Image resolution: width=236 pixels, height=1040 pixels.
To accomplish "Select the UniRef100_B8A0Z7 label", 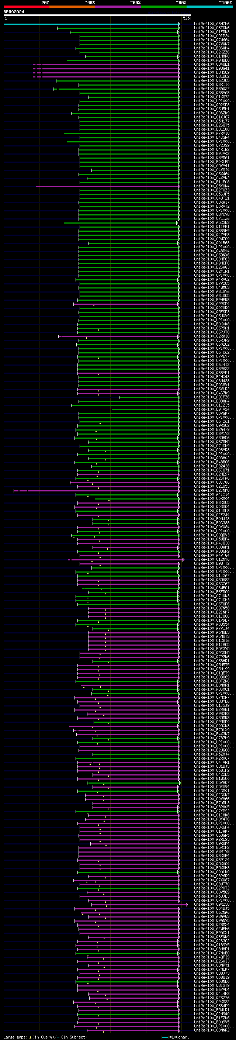I will 212,89.
